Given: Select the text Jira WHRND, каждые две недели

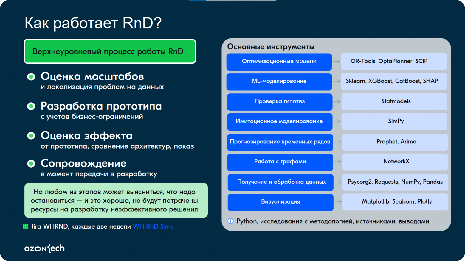Looking at the screenshot, I should (x=81, y=226).
